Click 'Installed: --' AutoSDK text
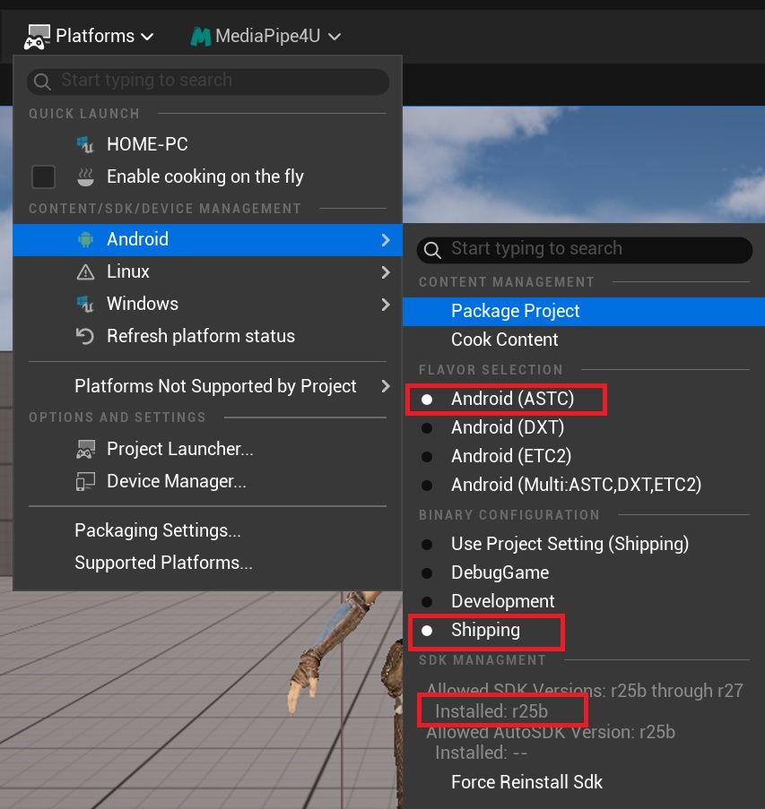The height and width of the screenshot is (809, 765). (x=481, y=753)
